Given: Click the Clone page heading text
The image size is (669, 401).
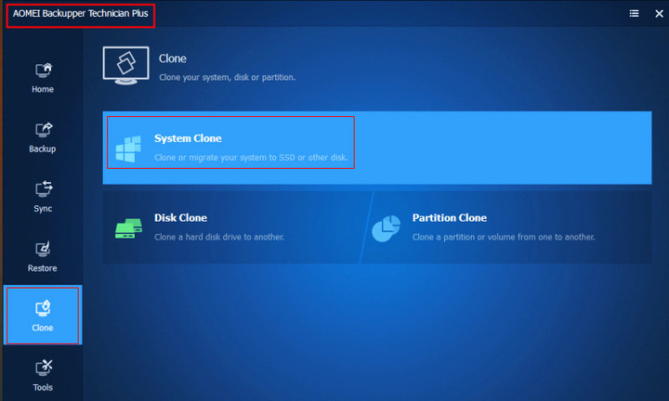Looking at the screenshot, I should point(173,58).
